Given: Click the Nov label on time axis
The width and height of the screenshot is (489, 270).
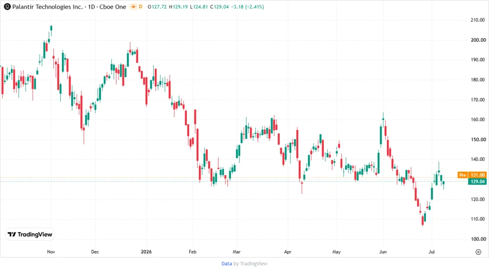Looking at the screenshot, I should [x=51, y=252].
